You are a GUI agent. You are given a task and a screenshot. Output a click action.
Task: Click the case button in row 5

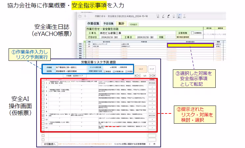tap(152, 99)
